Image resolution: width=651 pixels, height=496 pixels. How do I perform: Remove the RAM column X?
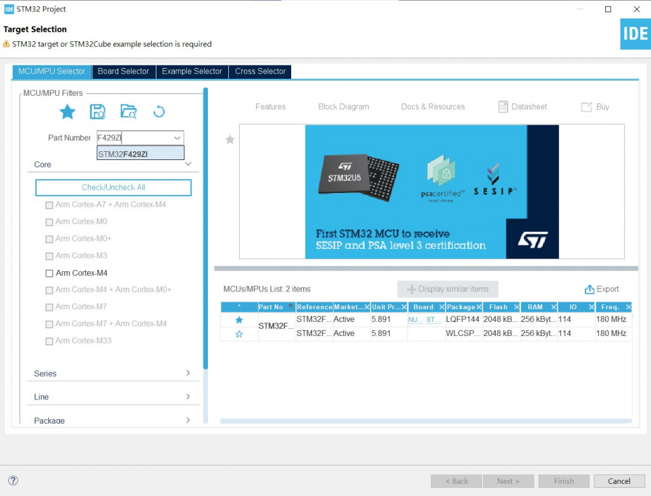click(x=554, y=307)
